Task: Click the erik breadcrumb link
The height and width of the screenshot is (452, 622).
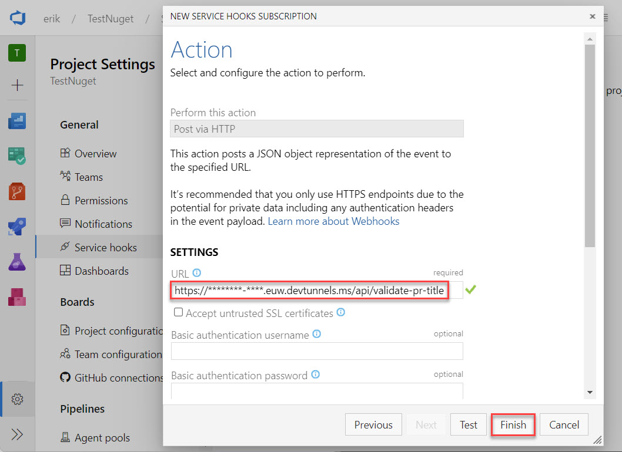Action: (x=52, y=19)
